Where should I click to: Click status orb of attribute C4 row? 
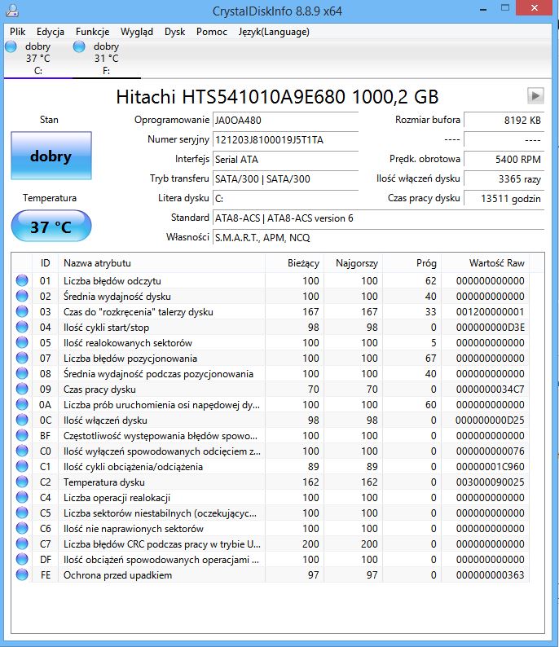pos(22,497)
